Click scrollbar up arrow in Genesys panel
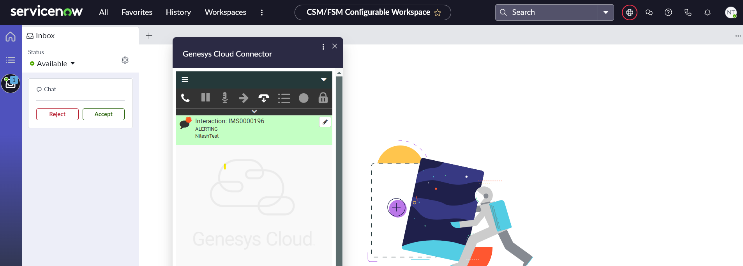743x266 pixels. pyautogui.click(x=339, y=73)
